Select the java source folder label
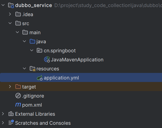Screen dimensions: 162x128 click(41, 41)
